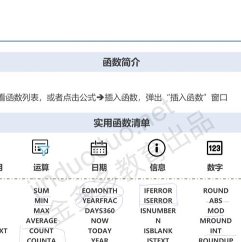The width and height of the screenshot is (241, 242).
Task: Click the MAX function name
Action: pyautogui.click(x=41, y=211)
